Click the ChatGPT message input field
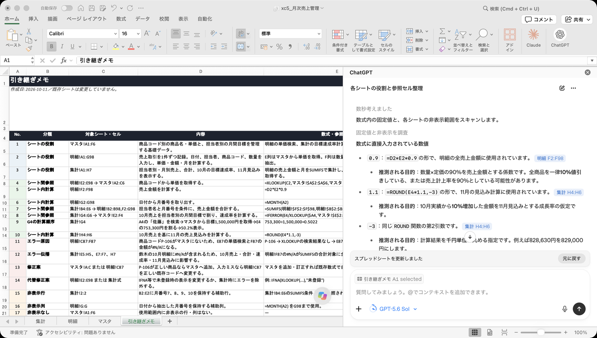 pos(469,292)
